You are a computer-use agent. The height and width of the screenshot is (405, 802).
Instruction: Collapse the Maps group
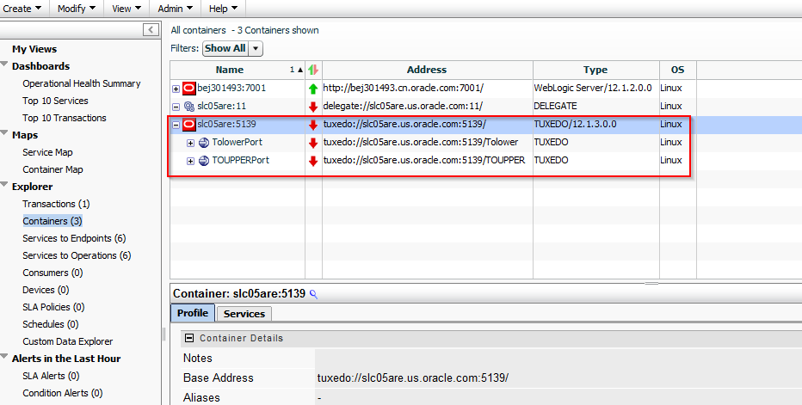[x=4, y=133]
